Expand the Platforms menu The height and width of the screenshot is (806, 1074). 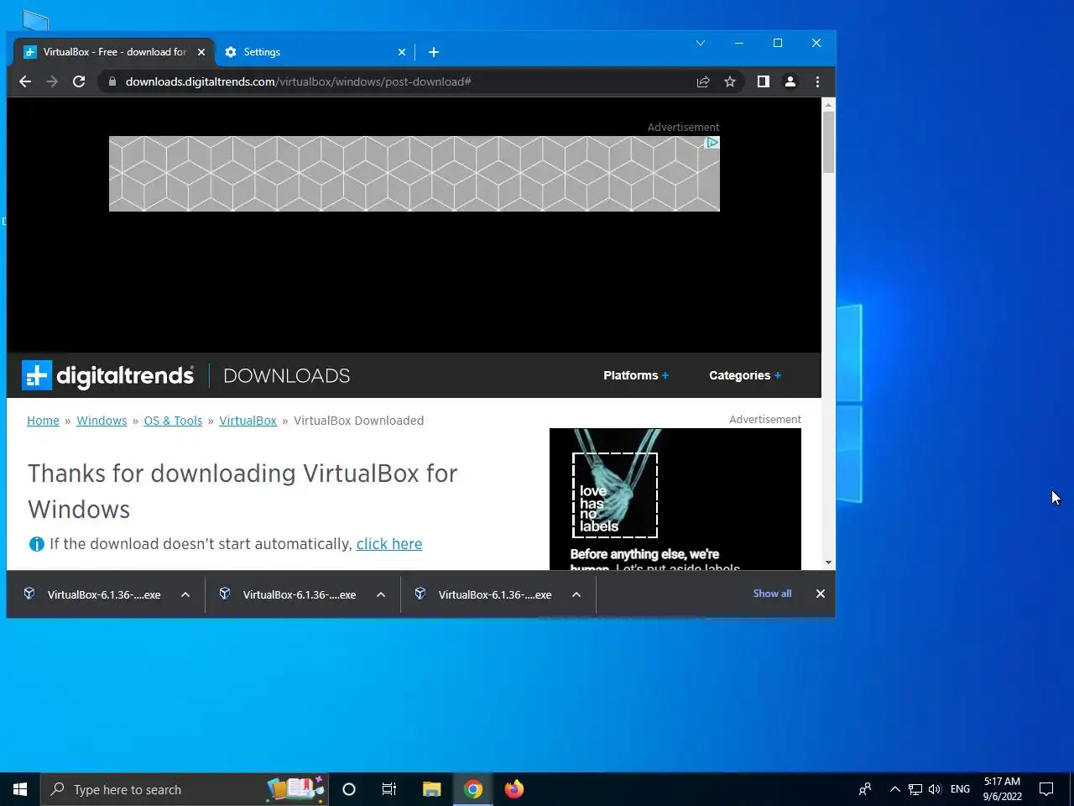tap(636, 375)
